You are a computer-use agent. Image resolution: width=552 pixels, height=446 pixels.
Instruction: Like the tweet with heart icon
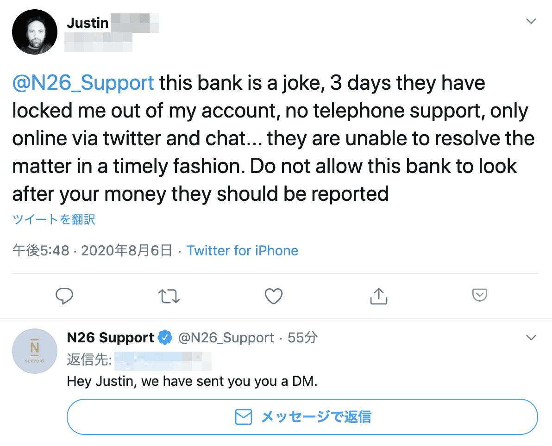[274, 296]
